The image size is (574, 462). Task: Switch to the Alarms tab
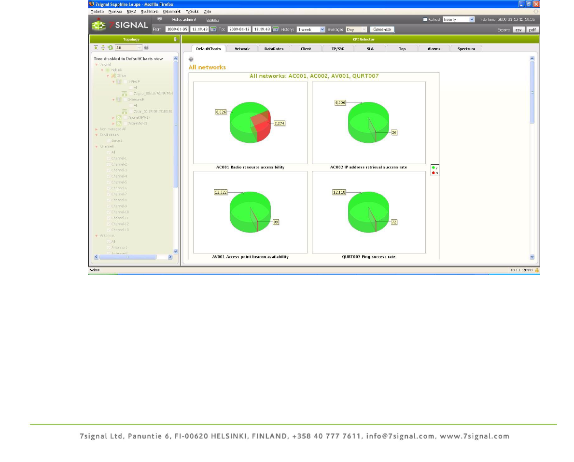point(434,49)
